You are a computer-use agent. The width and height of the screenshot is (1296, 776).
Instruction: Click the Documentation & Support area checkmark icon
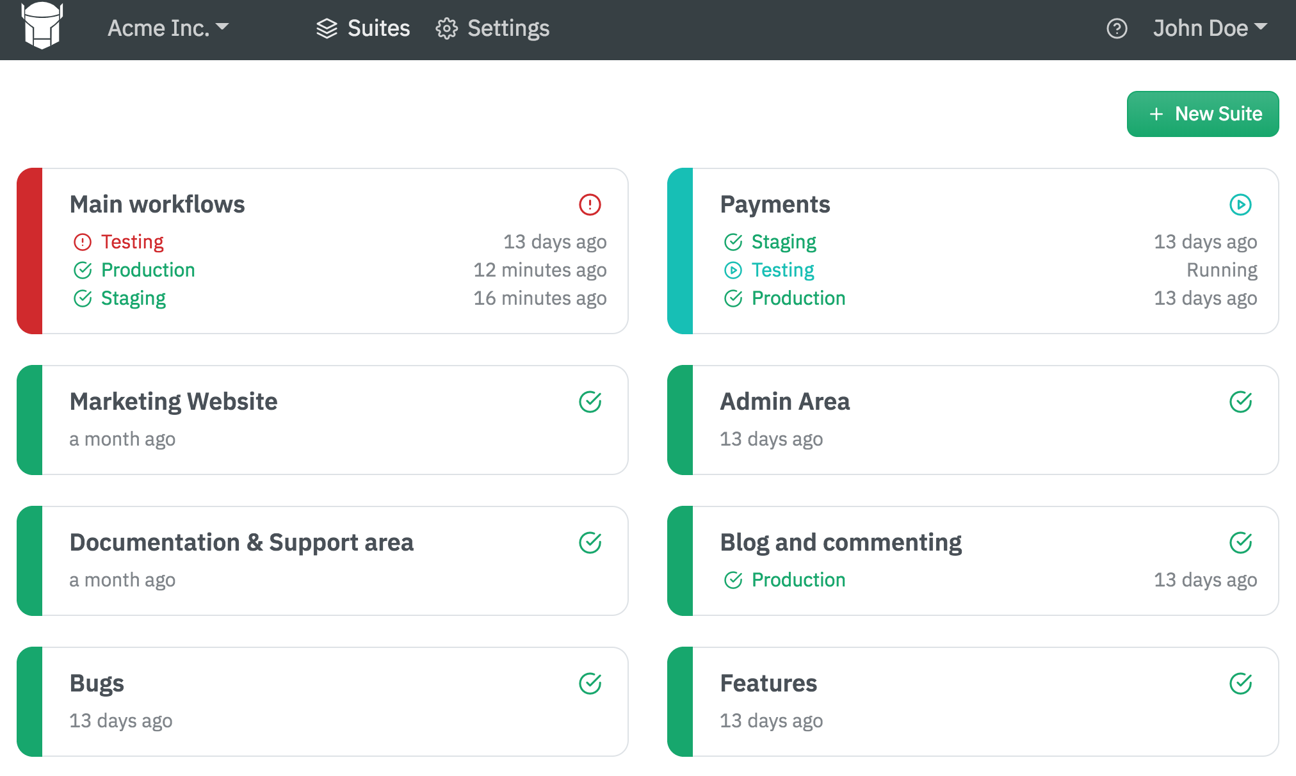pyautogui.click(x=590, y=543)
